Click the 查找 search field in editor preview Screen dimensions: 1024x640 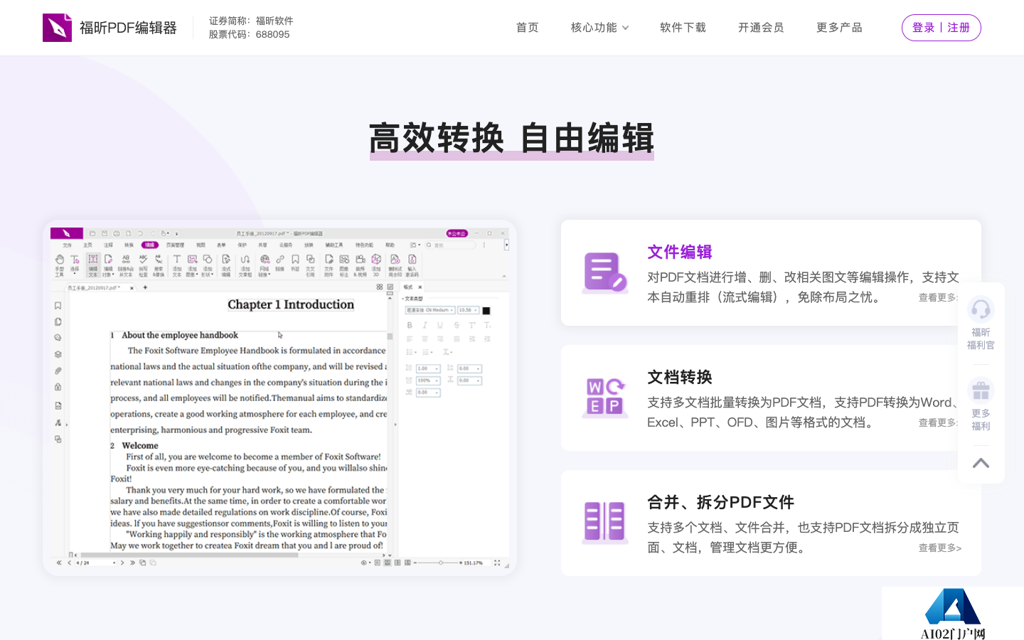[451, 245]
